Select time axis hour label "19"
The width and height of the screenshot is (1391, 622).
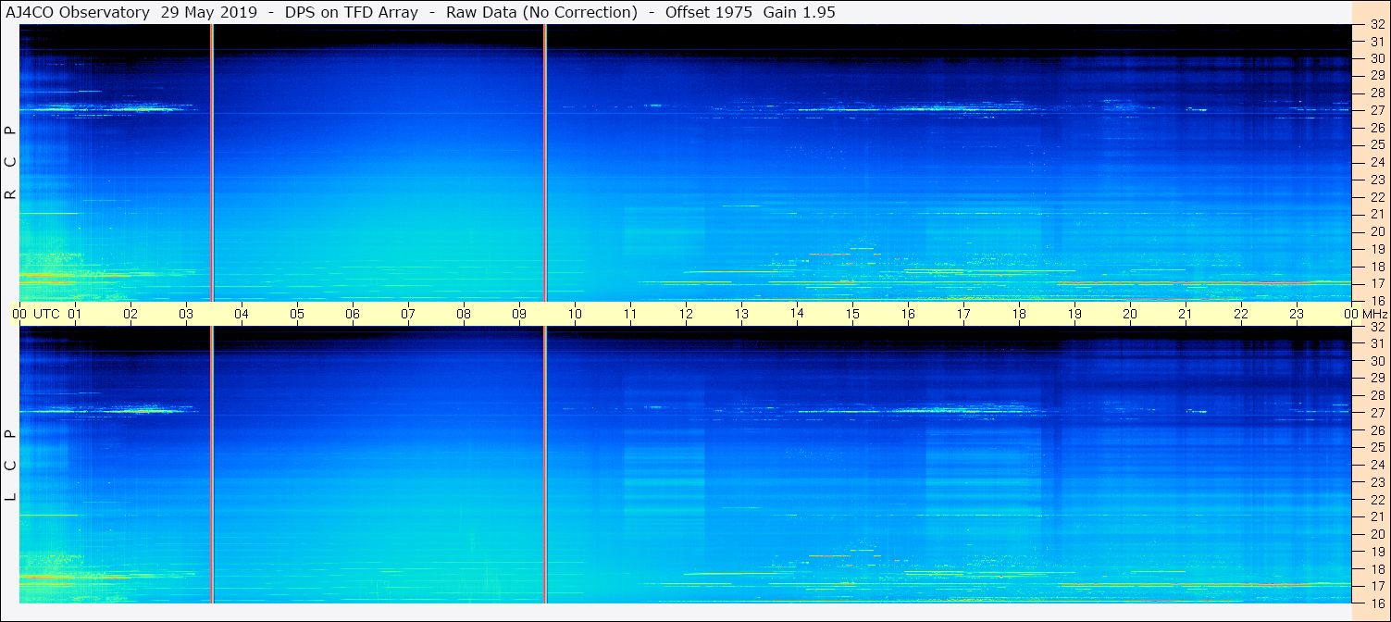coord(1074,314)
